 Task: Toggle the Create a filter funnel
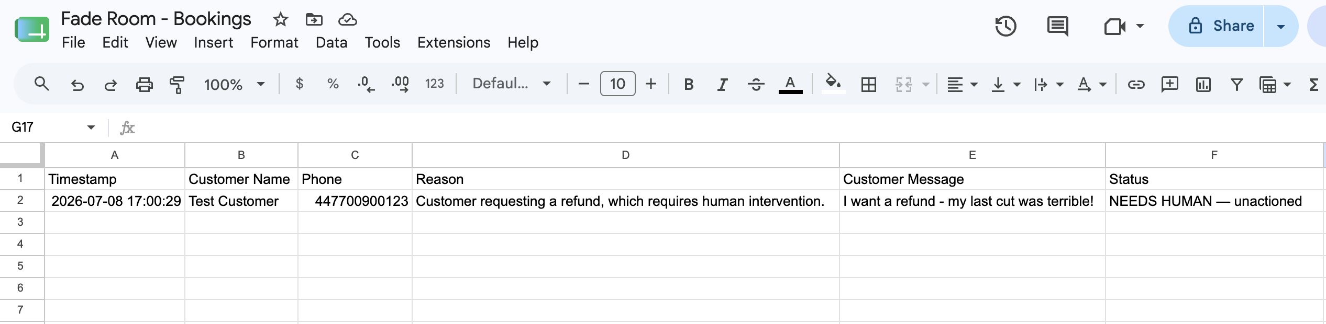point(1236,84)
